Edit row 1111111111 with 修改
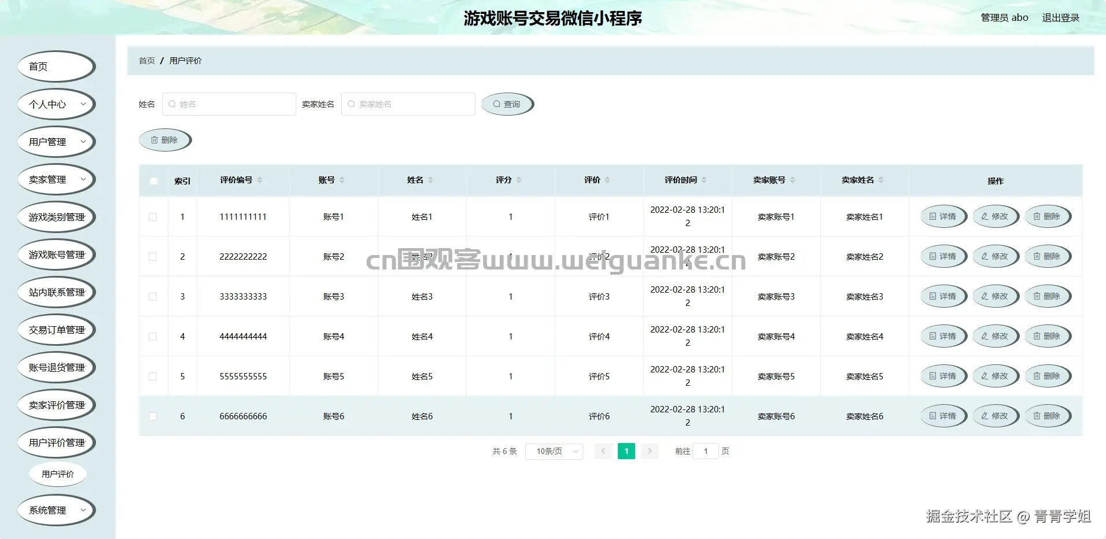Viewport: 1106px width, 539px height. click(x=996, y=216)
